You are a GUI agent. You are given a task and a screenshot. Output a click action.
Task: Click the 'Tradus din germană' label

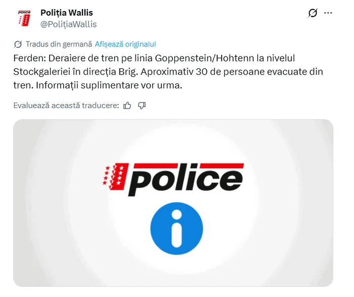[x=59, y=44]
